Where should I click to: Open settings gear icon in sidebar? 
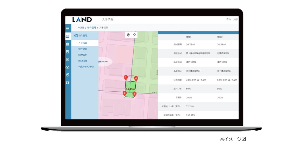pos(67,83)
